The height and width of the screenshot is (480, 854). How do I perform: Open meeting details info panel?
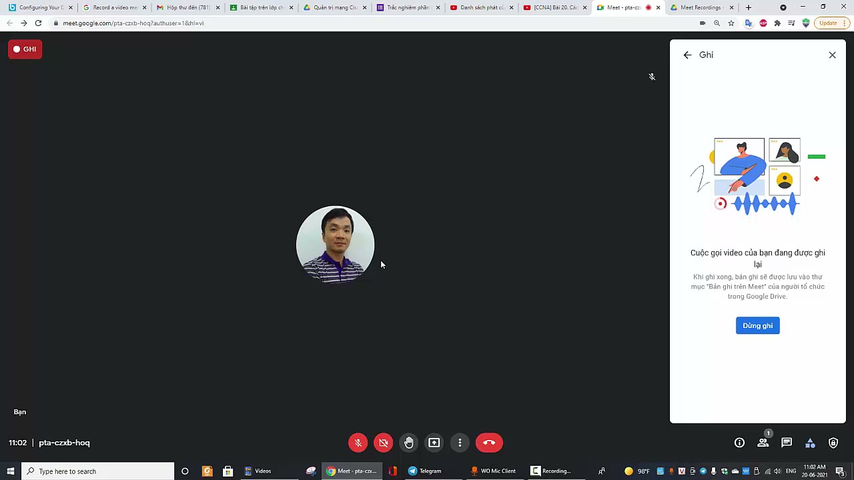click(739, 442)
